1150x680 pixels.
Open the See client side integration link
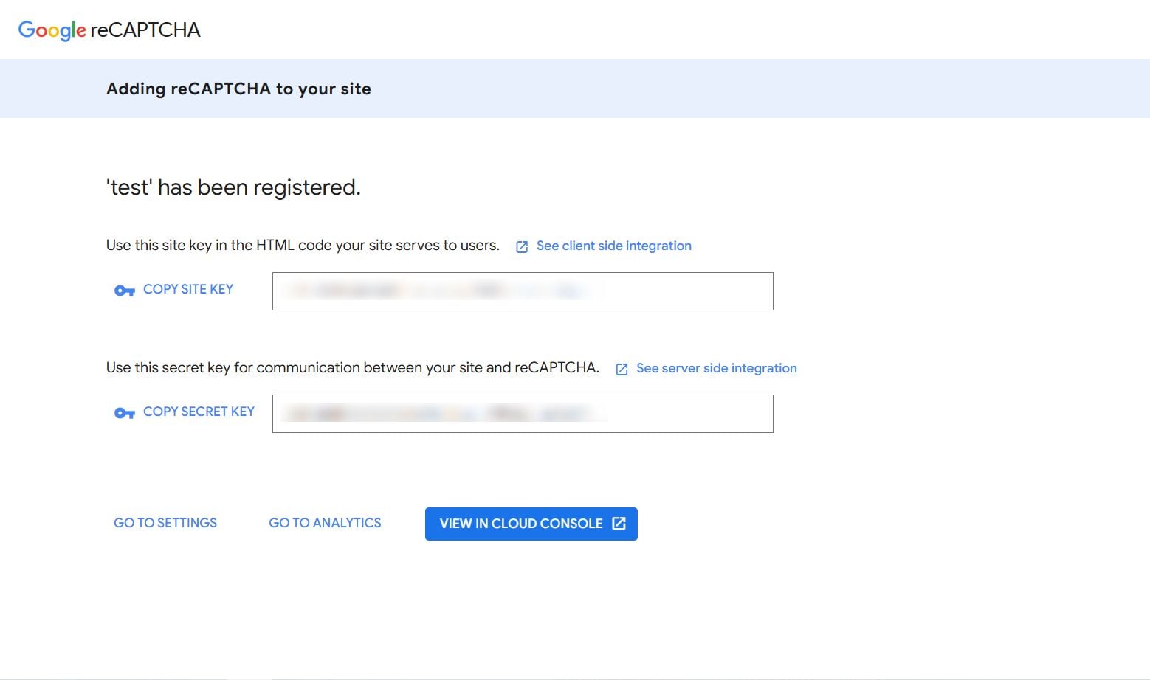coord(614,246)
